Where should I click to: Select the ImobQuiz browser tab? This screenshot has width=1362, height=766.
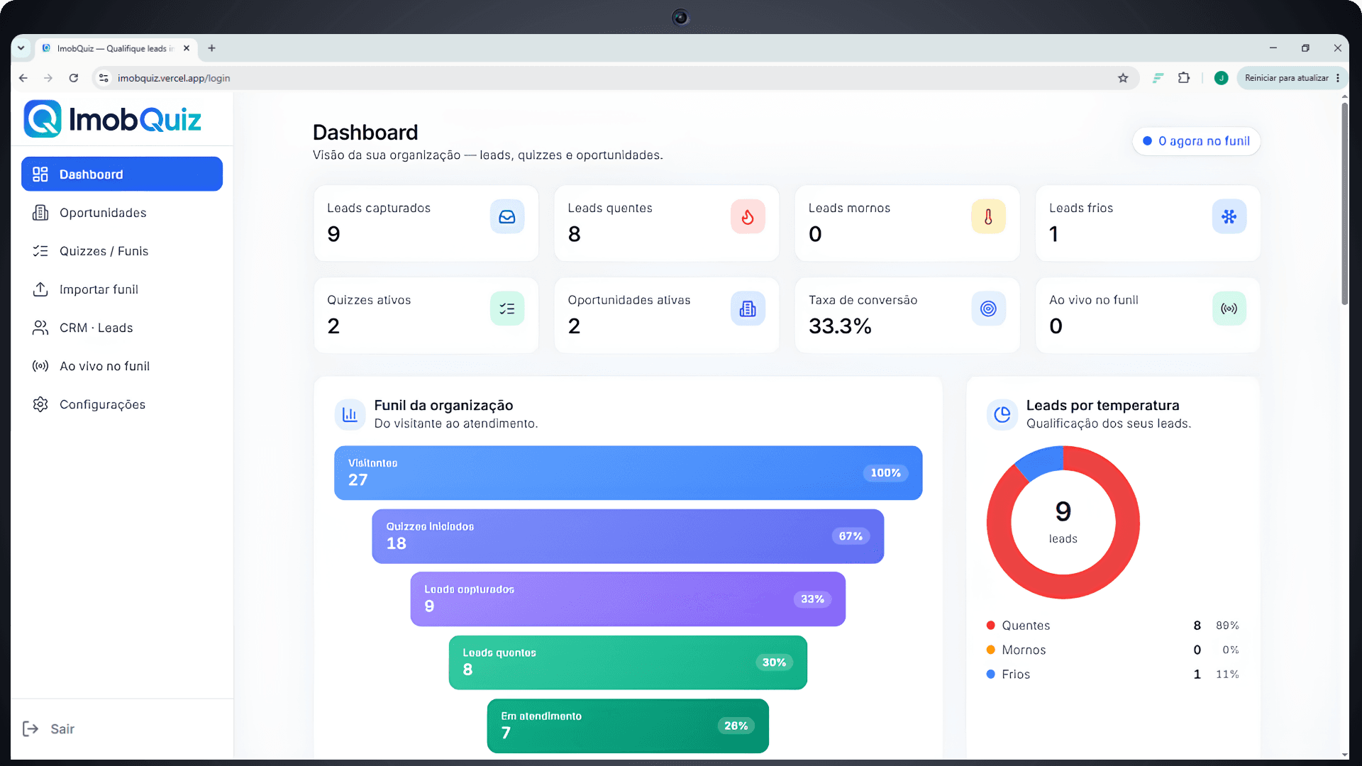coord(116,48)
